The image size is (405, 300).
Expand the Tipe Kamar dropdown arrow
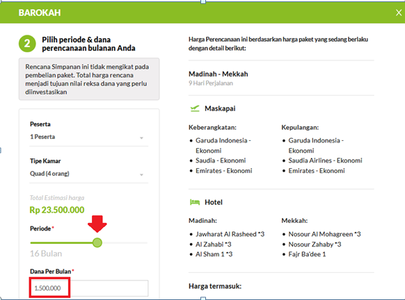141,175
